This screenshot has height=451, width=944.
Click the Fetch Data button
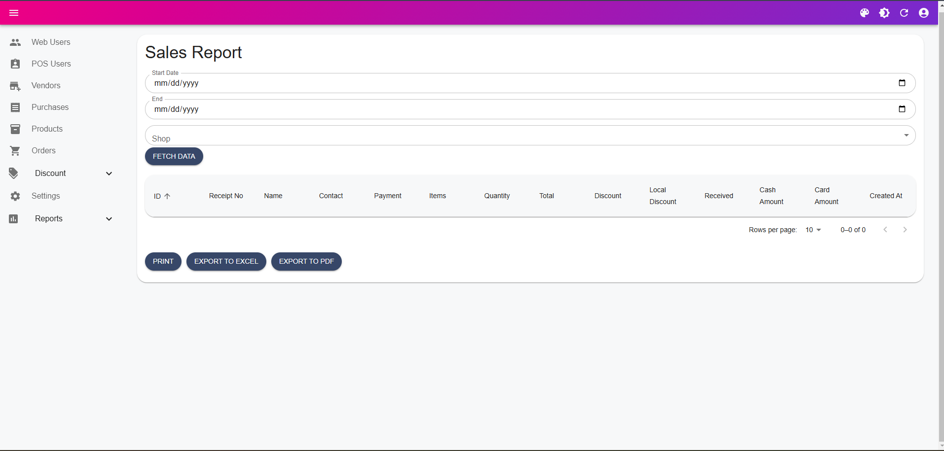point(174,156)
